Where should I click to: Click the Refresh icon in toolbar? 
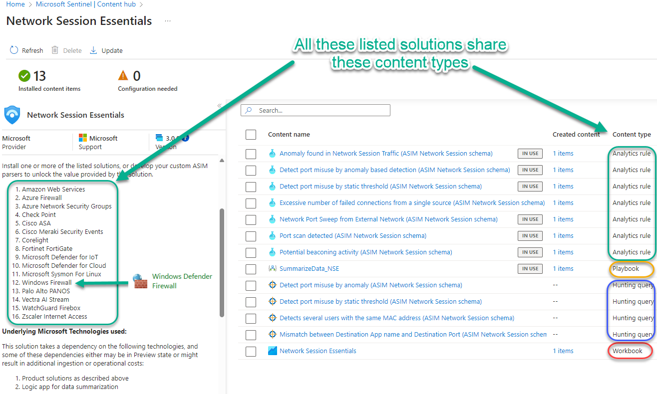(14, 50)
